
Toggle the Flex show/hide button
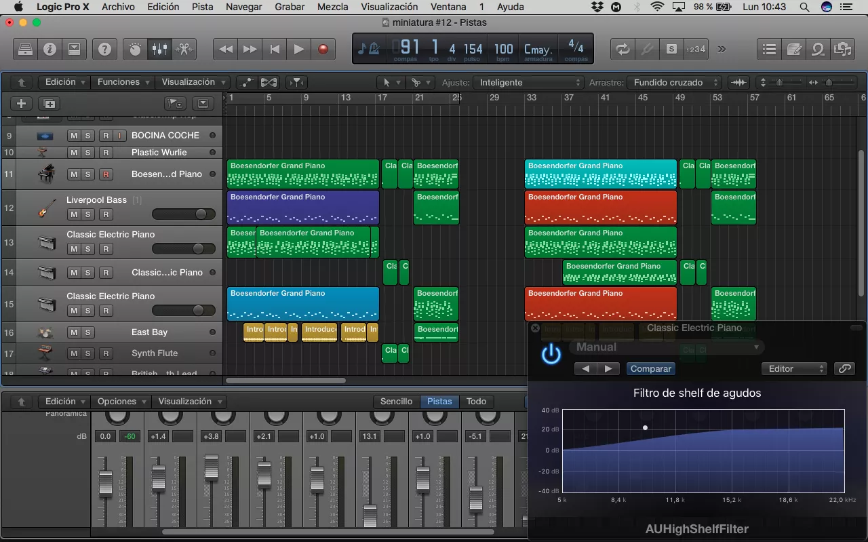point(269,82)
